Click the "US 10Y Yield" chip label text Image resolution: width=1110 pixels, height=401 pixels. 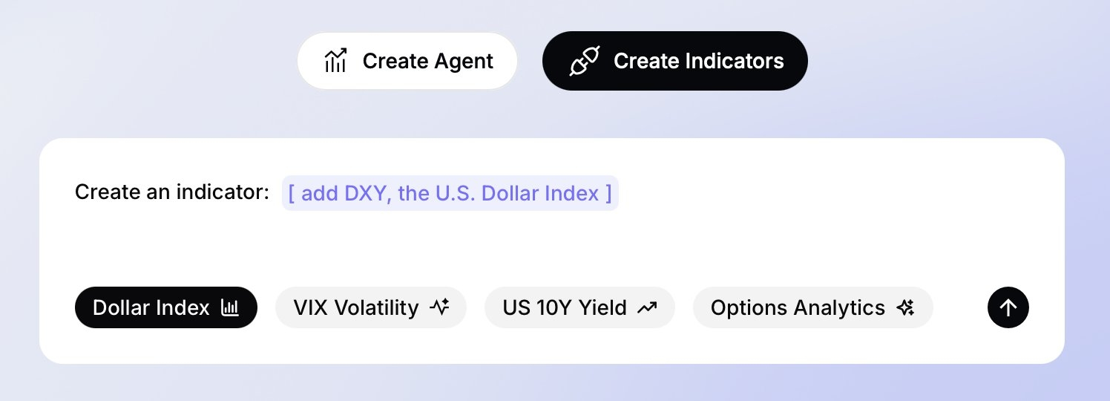tap(565, 307)
